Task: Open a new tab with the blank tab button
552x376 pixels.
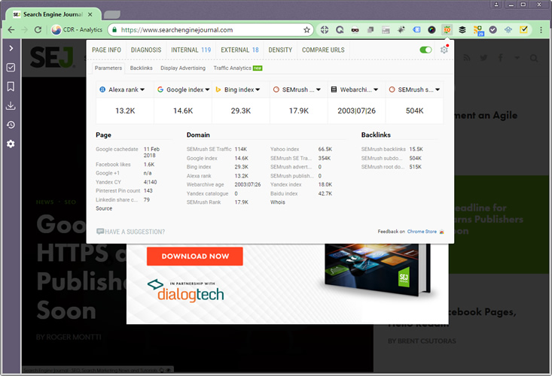Action: (x=112, y=15)
